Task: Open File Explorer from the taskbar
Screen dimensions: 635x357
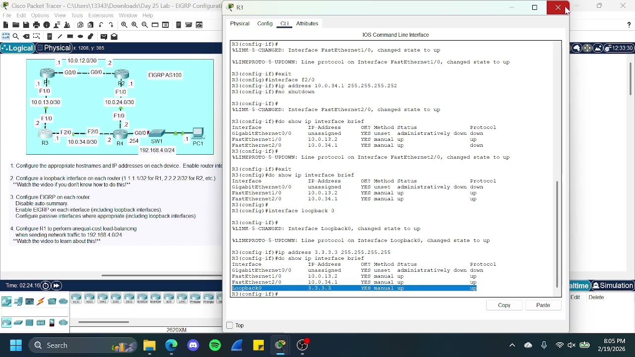Action: (x=149, y=345)
